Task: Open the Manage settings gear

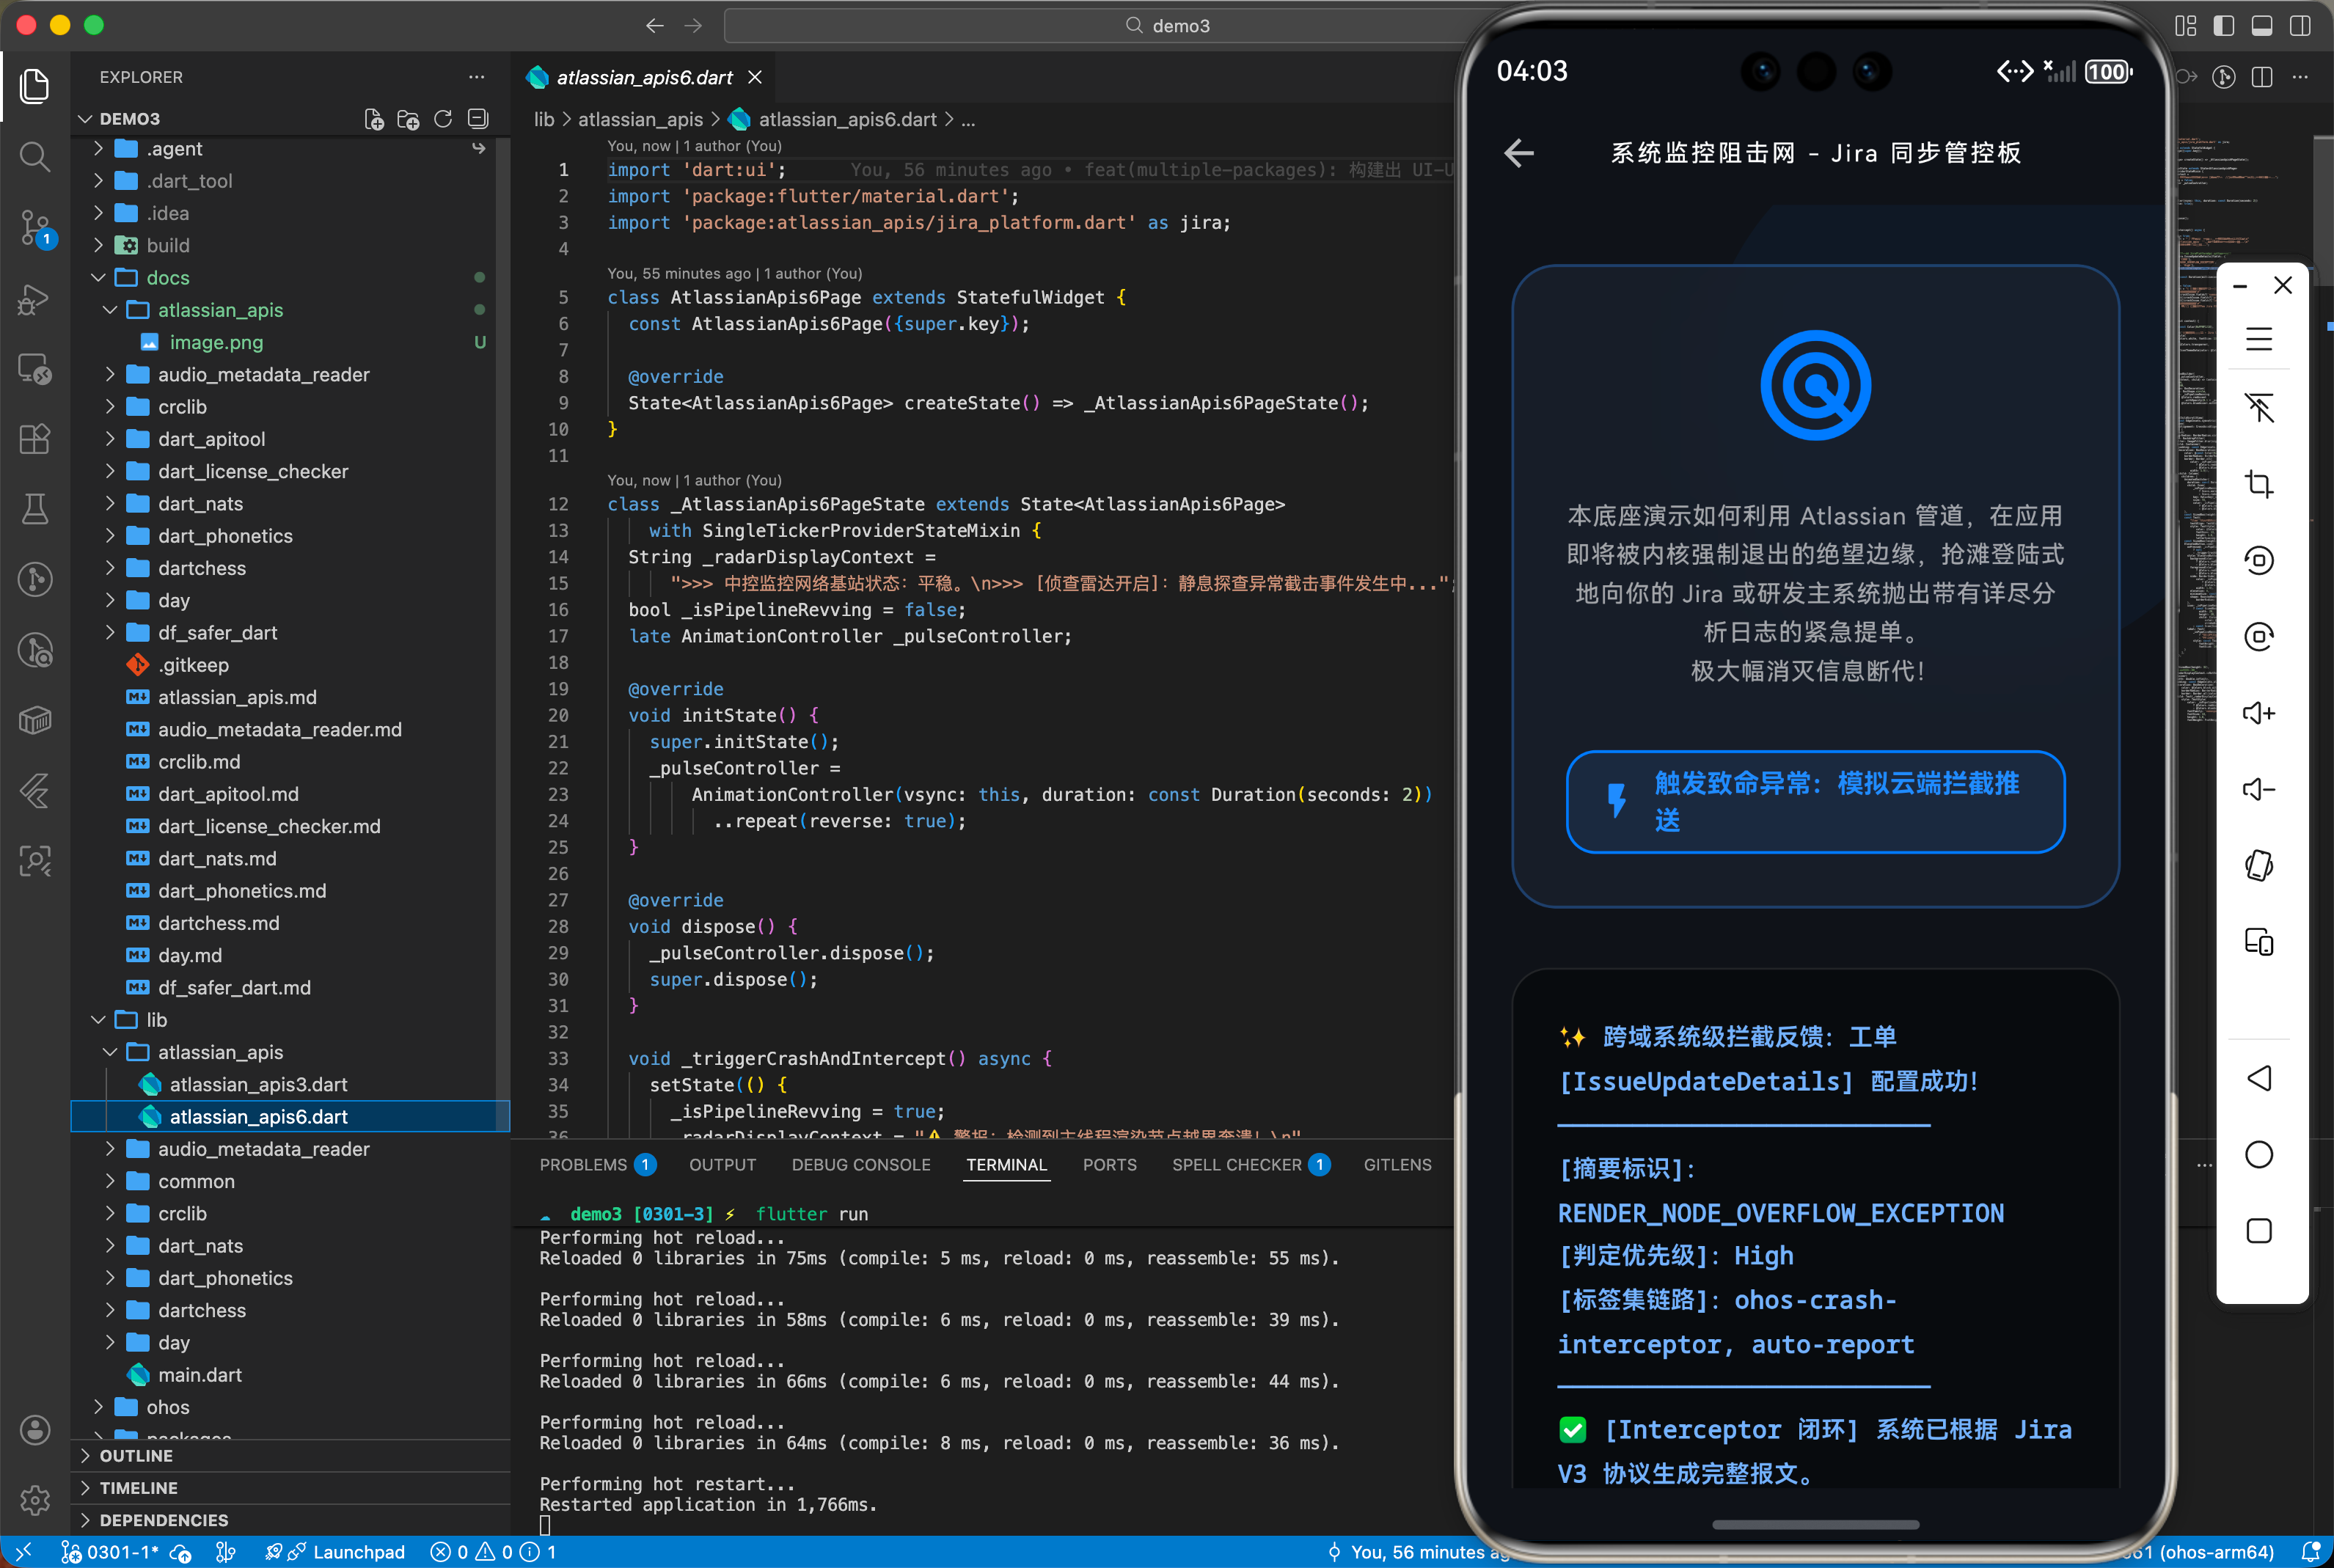Action: [35, 1499]
